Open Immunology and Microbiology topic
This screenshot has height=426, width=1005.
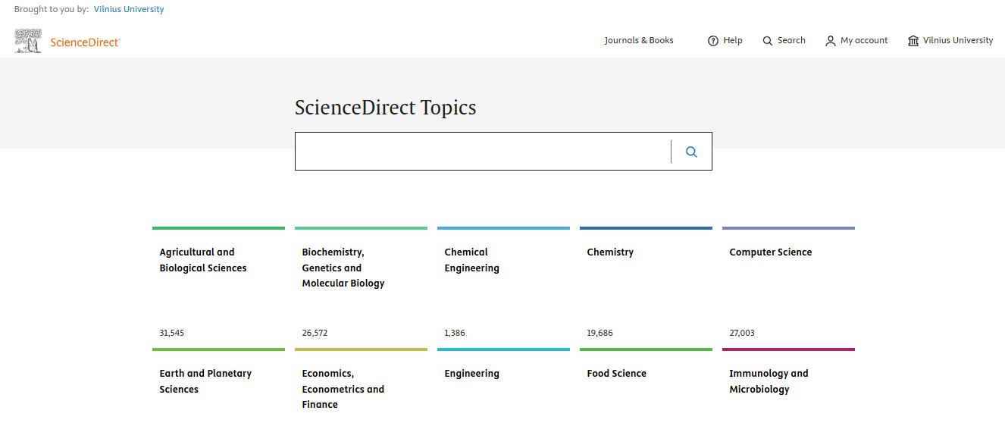coord(769,381)
